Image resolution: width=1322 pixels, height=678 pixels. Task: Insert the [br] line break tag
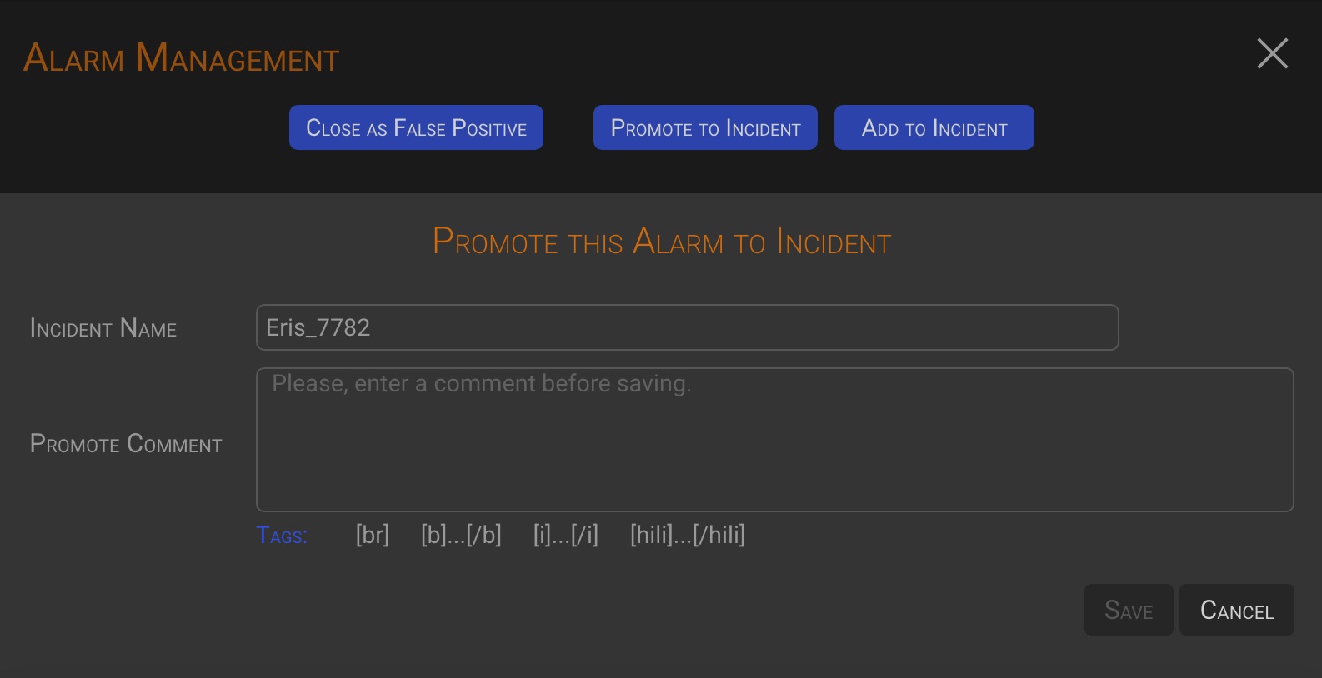click(x=372, y=535)
